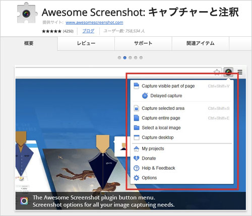Click the five-star rating

click(x=51, y=31)
